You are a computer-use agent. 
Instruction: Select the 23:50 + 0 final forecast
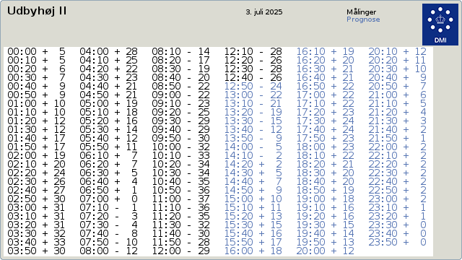(x=397, y=242)
